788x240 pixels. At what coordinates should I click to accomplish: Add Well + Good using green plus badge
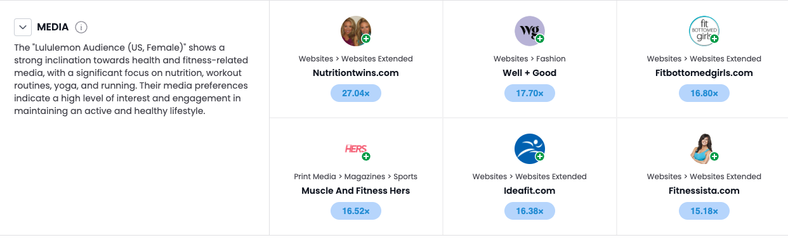(540, 39)
